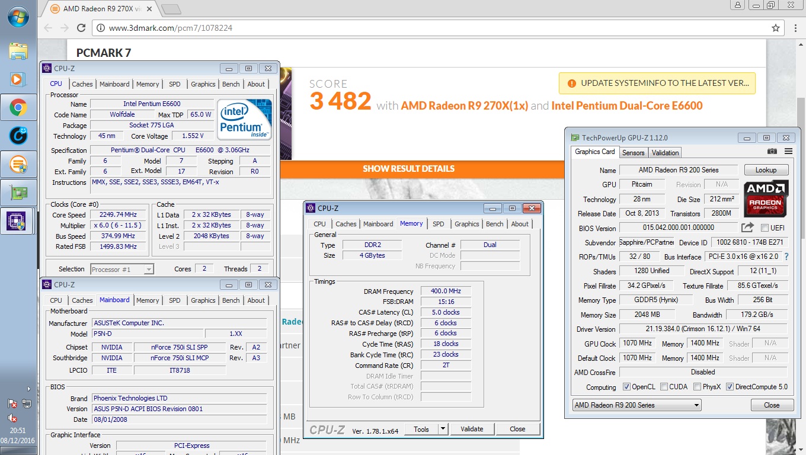The image size is (806, 455).
Task: Open Windows Explorer from the taskbar
Action: 18,51
